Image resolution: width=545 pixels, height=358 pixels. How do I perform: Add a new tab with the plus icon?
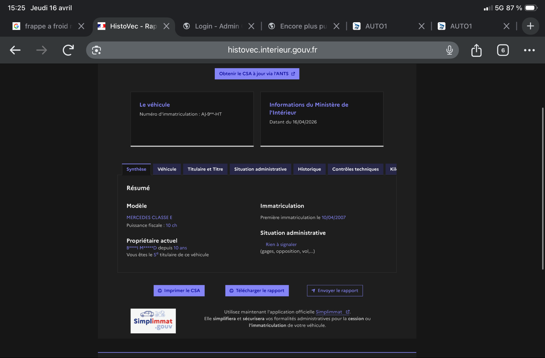530,26
